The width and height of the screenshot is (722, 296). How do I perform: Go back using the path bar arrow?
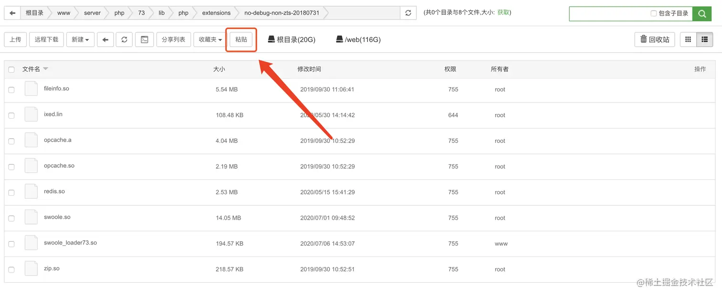(12, 13)
